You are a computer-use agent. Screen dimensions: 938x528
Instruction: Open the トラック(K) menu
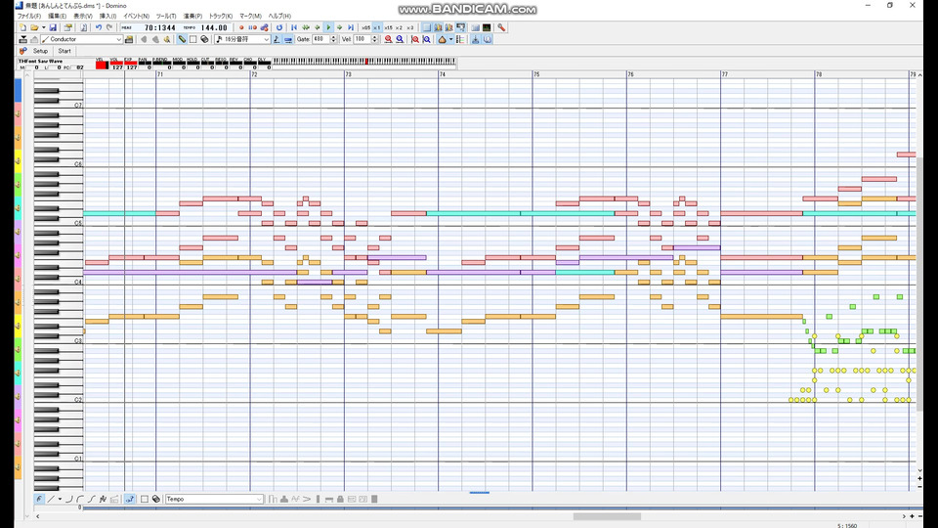pos(220,17)
